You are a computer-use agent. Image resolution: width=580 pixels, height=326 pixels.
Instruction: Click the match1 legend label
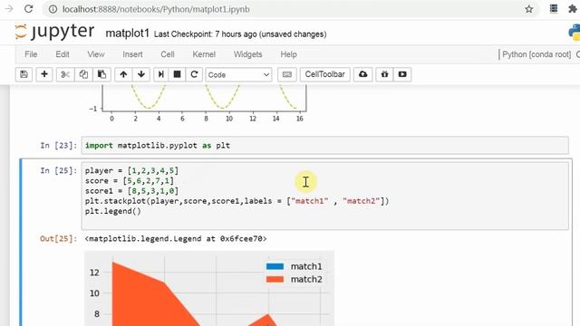tap(306, 266)
